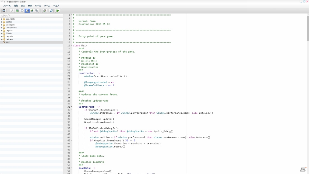Expand the Effects folder arrow
The image size is (309, 174).
2,34
